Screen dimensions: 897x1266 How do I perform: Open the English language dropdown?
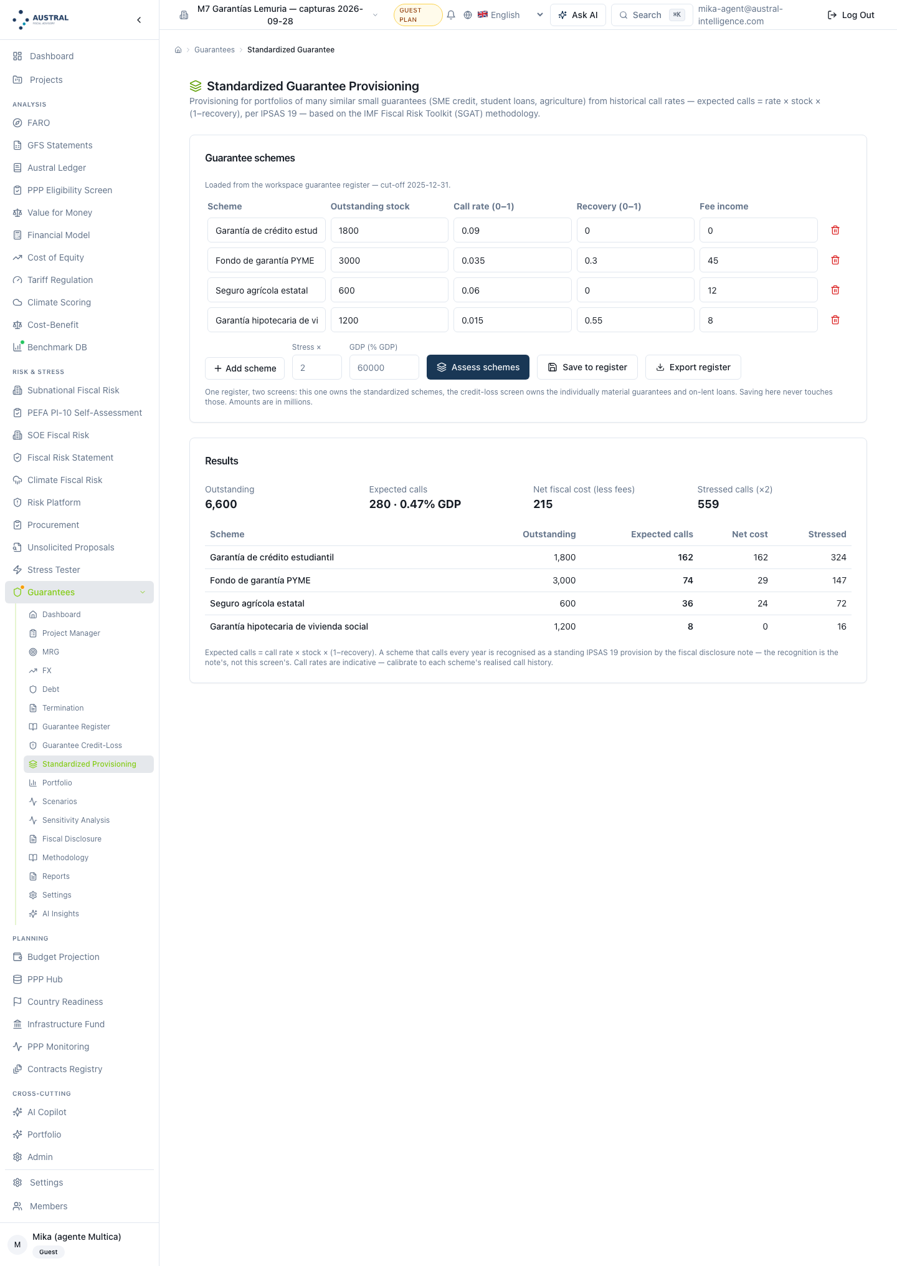[x=510, y=15]
